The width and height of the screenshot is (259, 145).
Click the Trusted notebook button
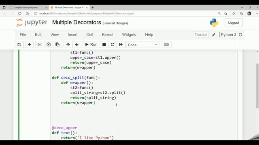tap(201, 35)
